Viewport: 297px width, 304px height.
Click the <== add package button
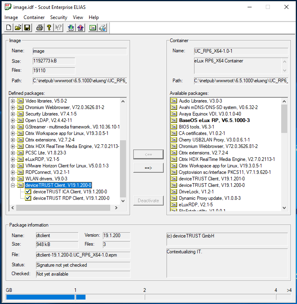[148, 154]
